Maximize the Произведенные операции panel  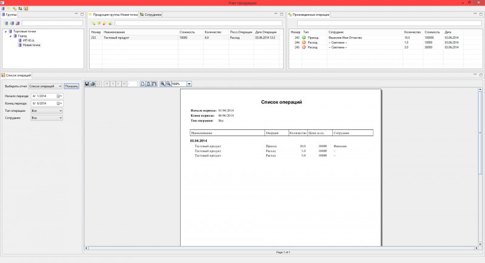click(x=481, y=14)
